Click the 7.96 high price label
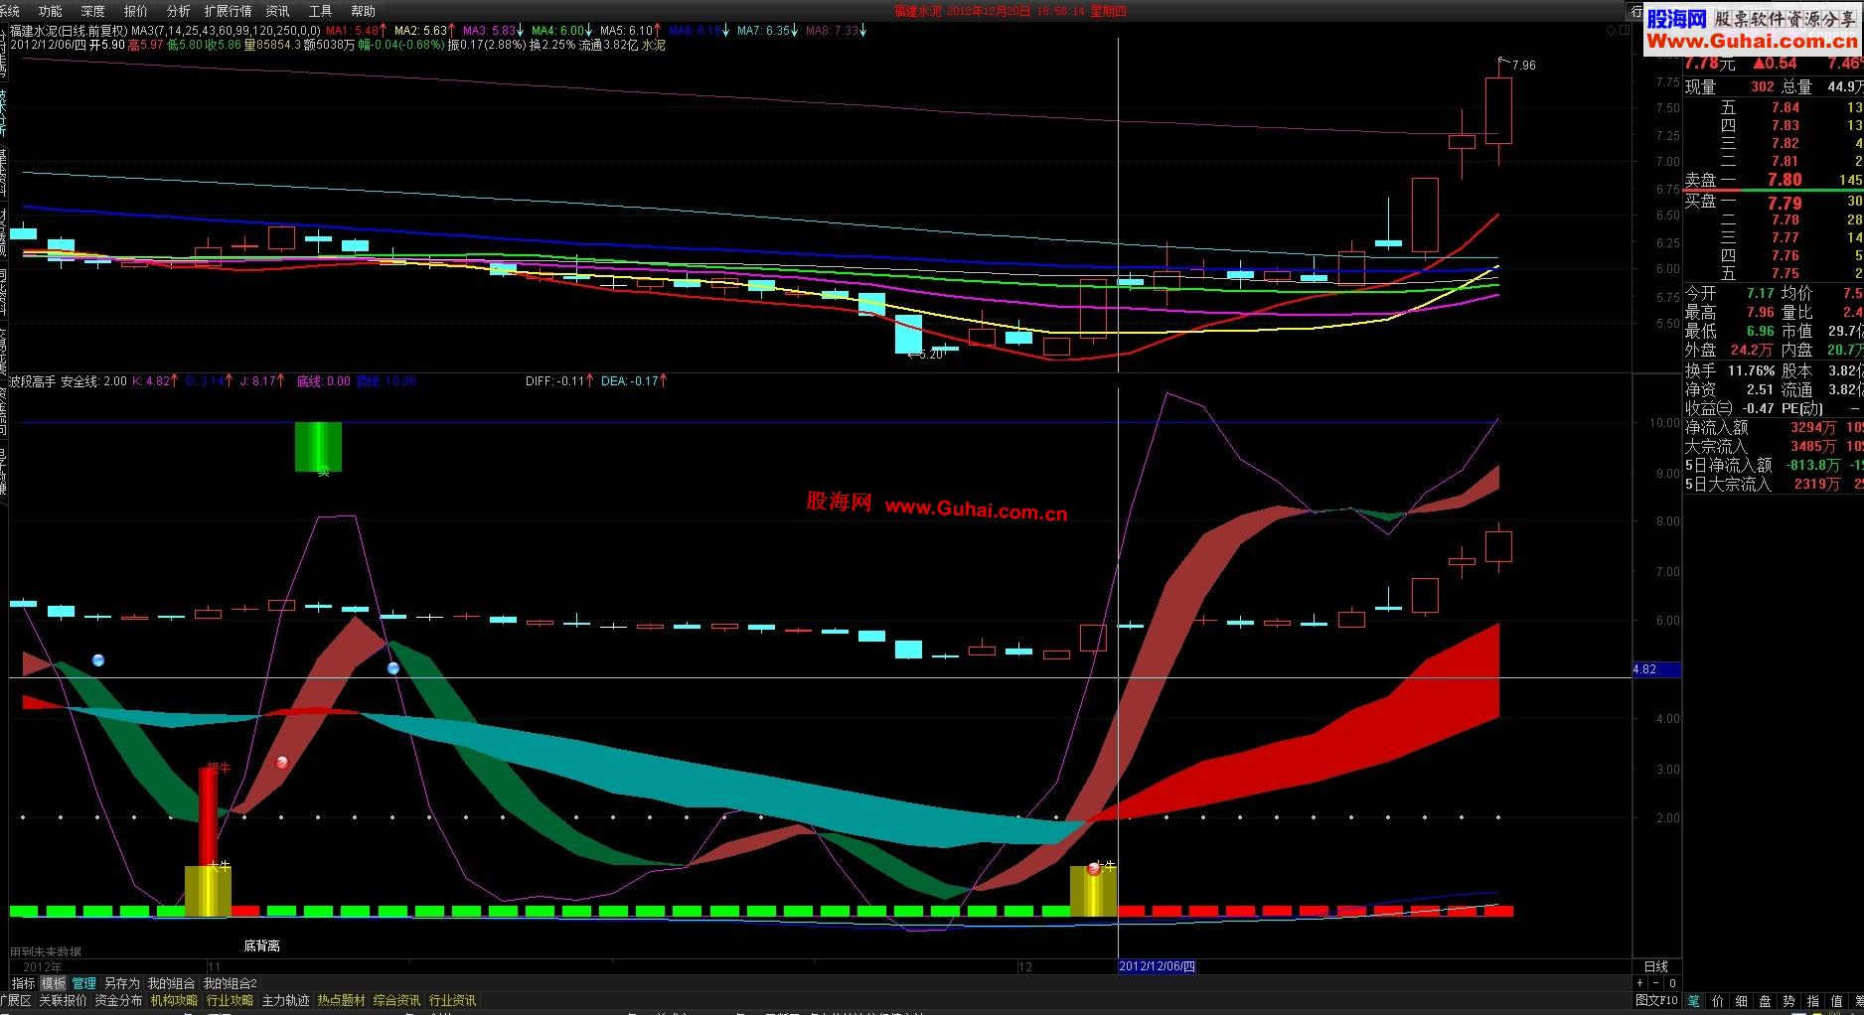Image resolution: width=1864 pixels, height=1015 pixels. (x=1523, y=66)
